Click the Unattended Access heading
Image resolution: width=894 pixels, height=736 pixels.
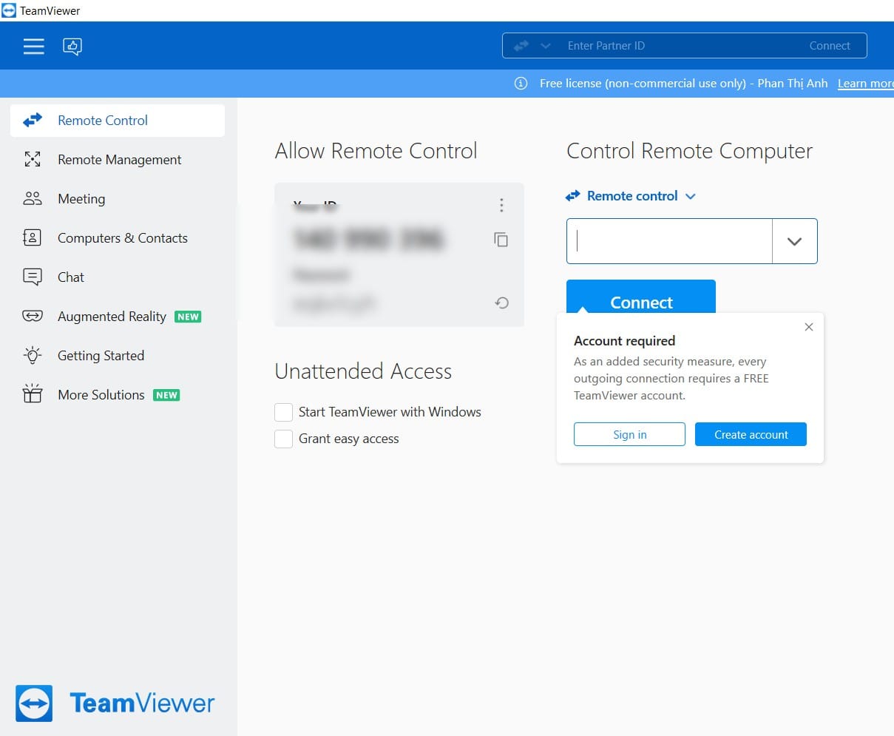363,371
